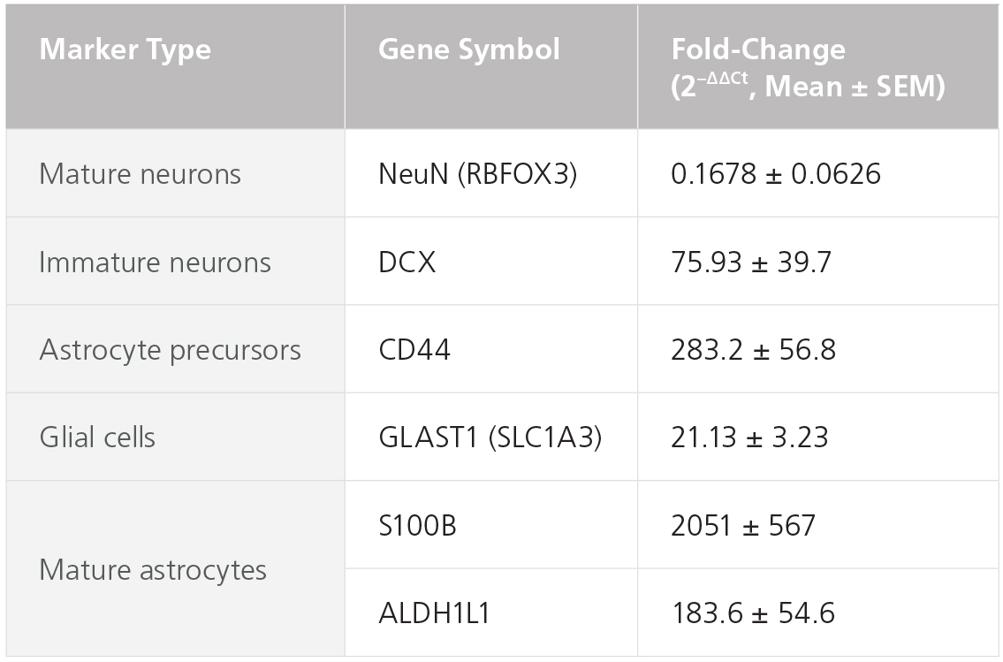Click the 75.93 ± 39.7 value
Image resolution: width=1003 pixels, height=662 pixels.
pyautogui.click(x=751, y=262)
